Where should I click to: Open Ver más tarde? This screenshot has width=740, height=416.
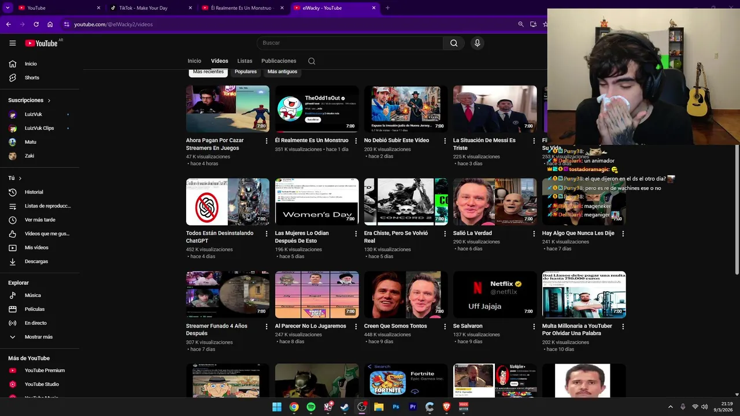tap(40, 220)
